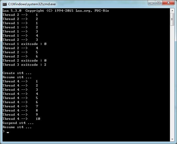The image size is (177, 144).
Task: Click the 'Thread 3 exitcode : 2' line
Action: tap(24, 65)
